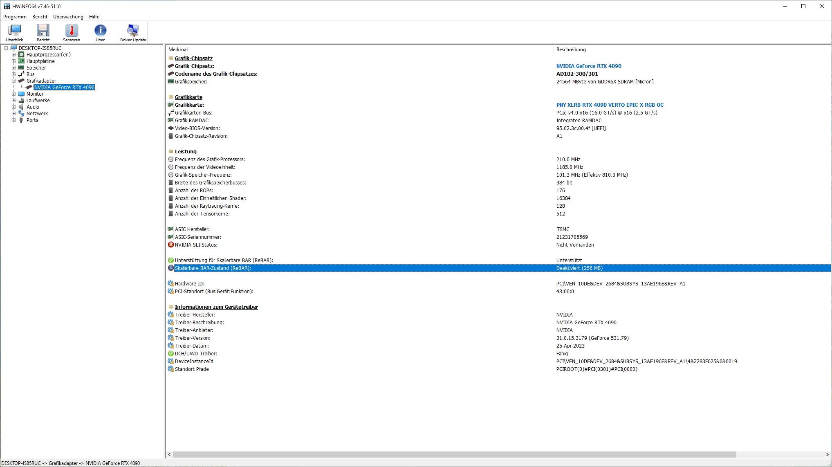Expand the Netzwerk tree node
Screen dimensions: 832x467
click(14, 114)
